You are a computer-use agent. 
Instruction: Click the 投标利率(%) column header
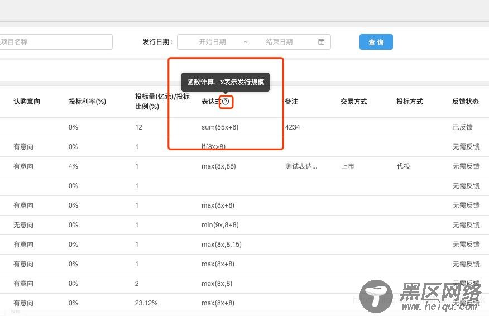[87, 102]
